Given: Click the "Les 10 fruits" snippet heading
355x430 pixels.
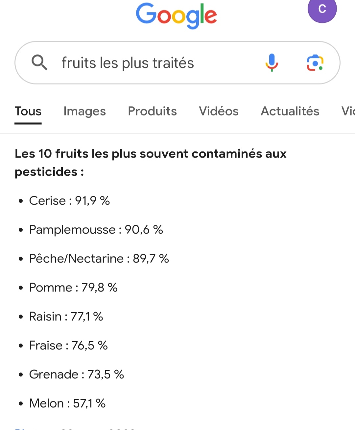Looking at the screenshot, I should [x=151, y=163].
